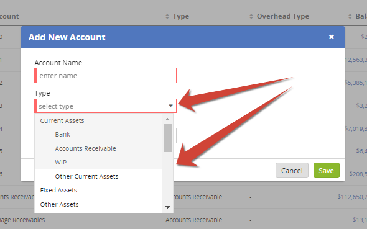Select Fixed Assets type option

pyautogui.click(x=58, y=191)
